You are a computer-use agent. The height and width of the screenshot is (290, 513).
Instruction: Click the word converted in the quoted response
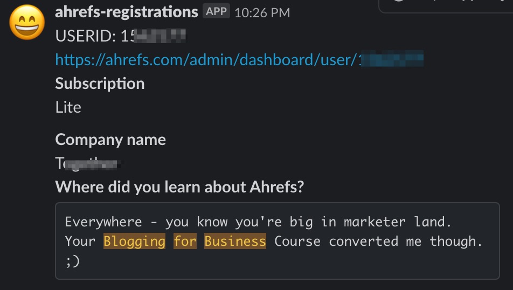coord(364,241)
